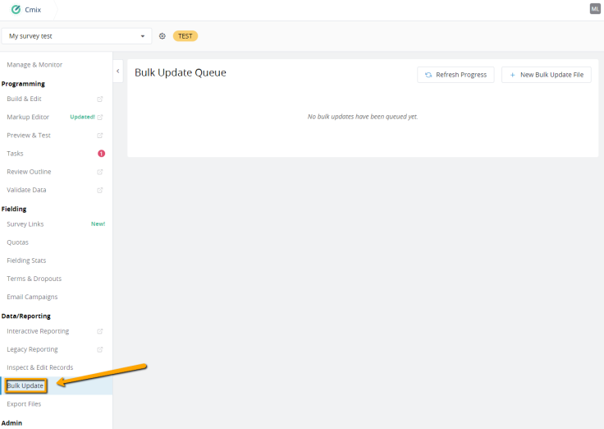The image size is (604, 429).
Task: Open the ML user avatar menu
Action: point(595,9)
